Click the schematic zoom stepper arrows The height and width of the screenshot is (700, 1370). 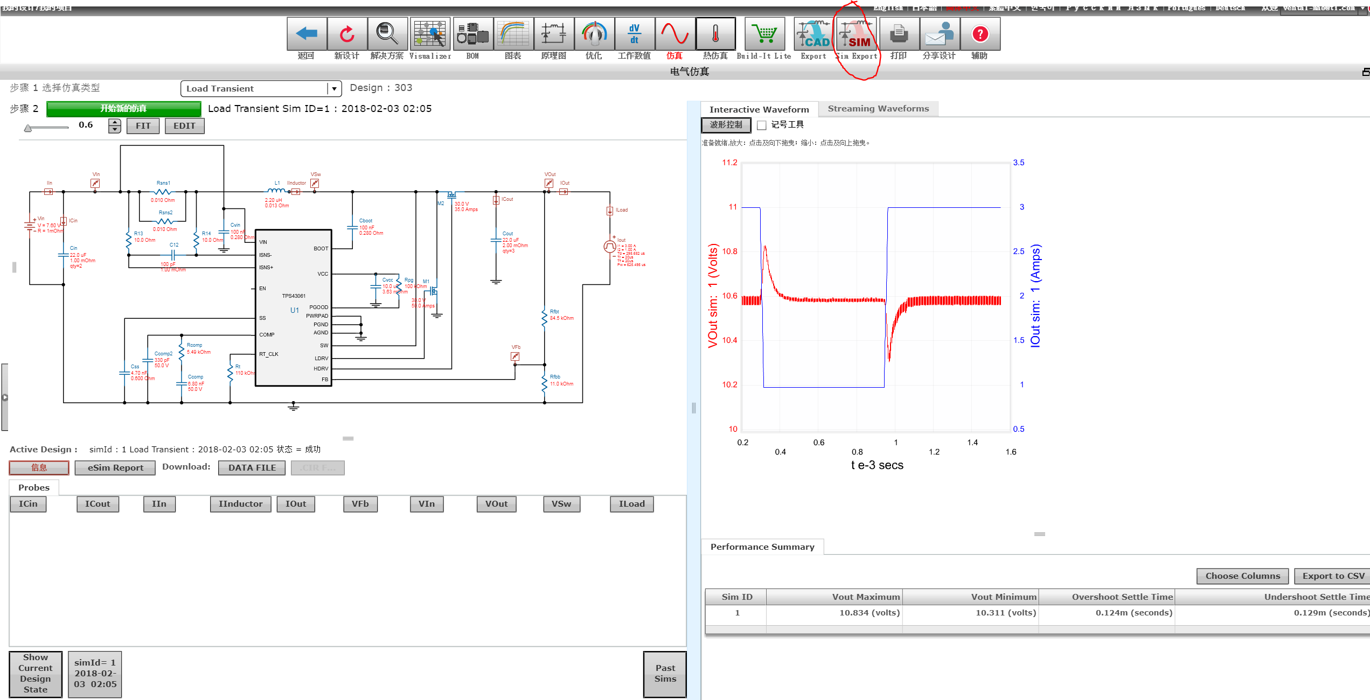point(115,125)
